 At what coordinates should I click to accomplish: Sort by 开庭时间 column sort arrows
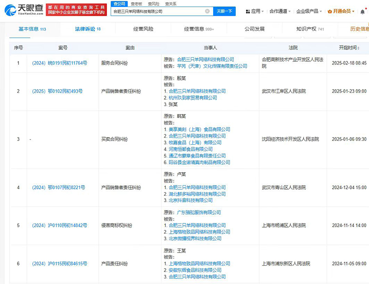(358, 48)
